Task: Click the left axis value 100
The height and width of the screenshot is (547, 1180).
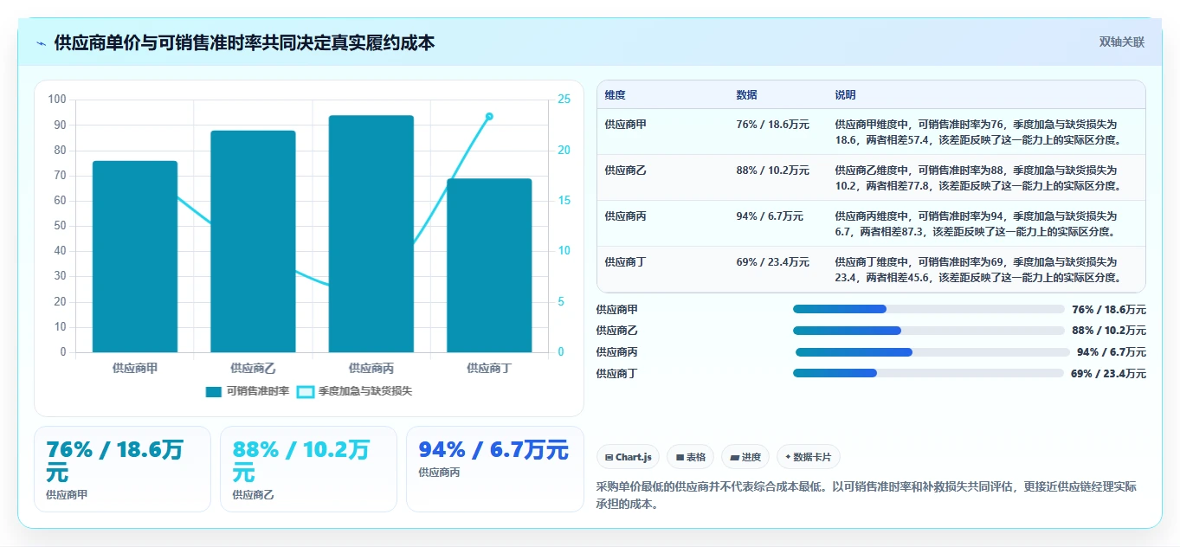Action: coord(57,100)
